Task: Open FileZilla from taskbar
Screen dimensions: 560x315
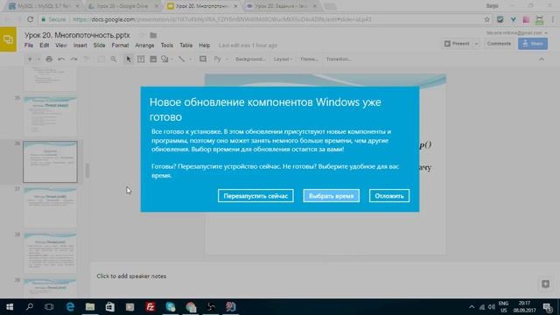Action: click(150, 307)
